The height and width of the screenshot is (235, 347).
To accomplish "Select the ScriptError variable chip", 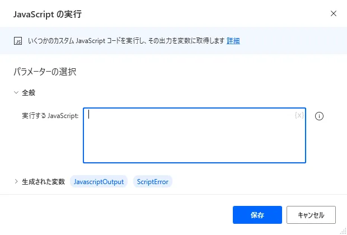I will [153, 181].
